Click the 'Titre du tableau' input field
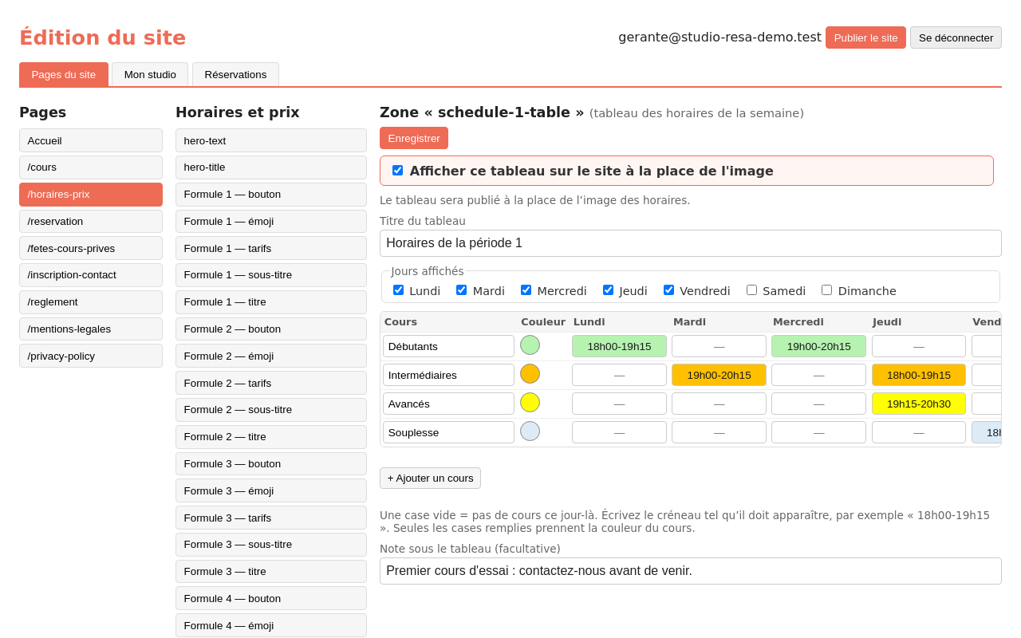 691,243
